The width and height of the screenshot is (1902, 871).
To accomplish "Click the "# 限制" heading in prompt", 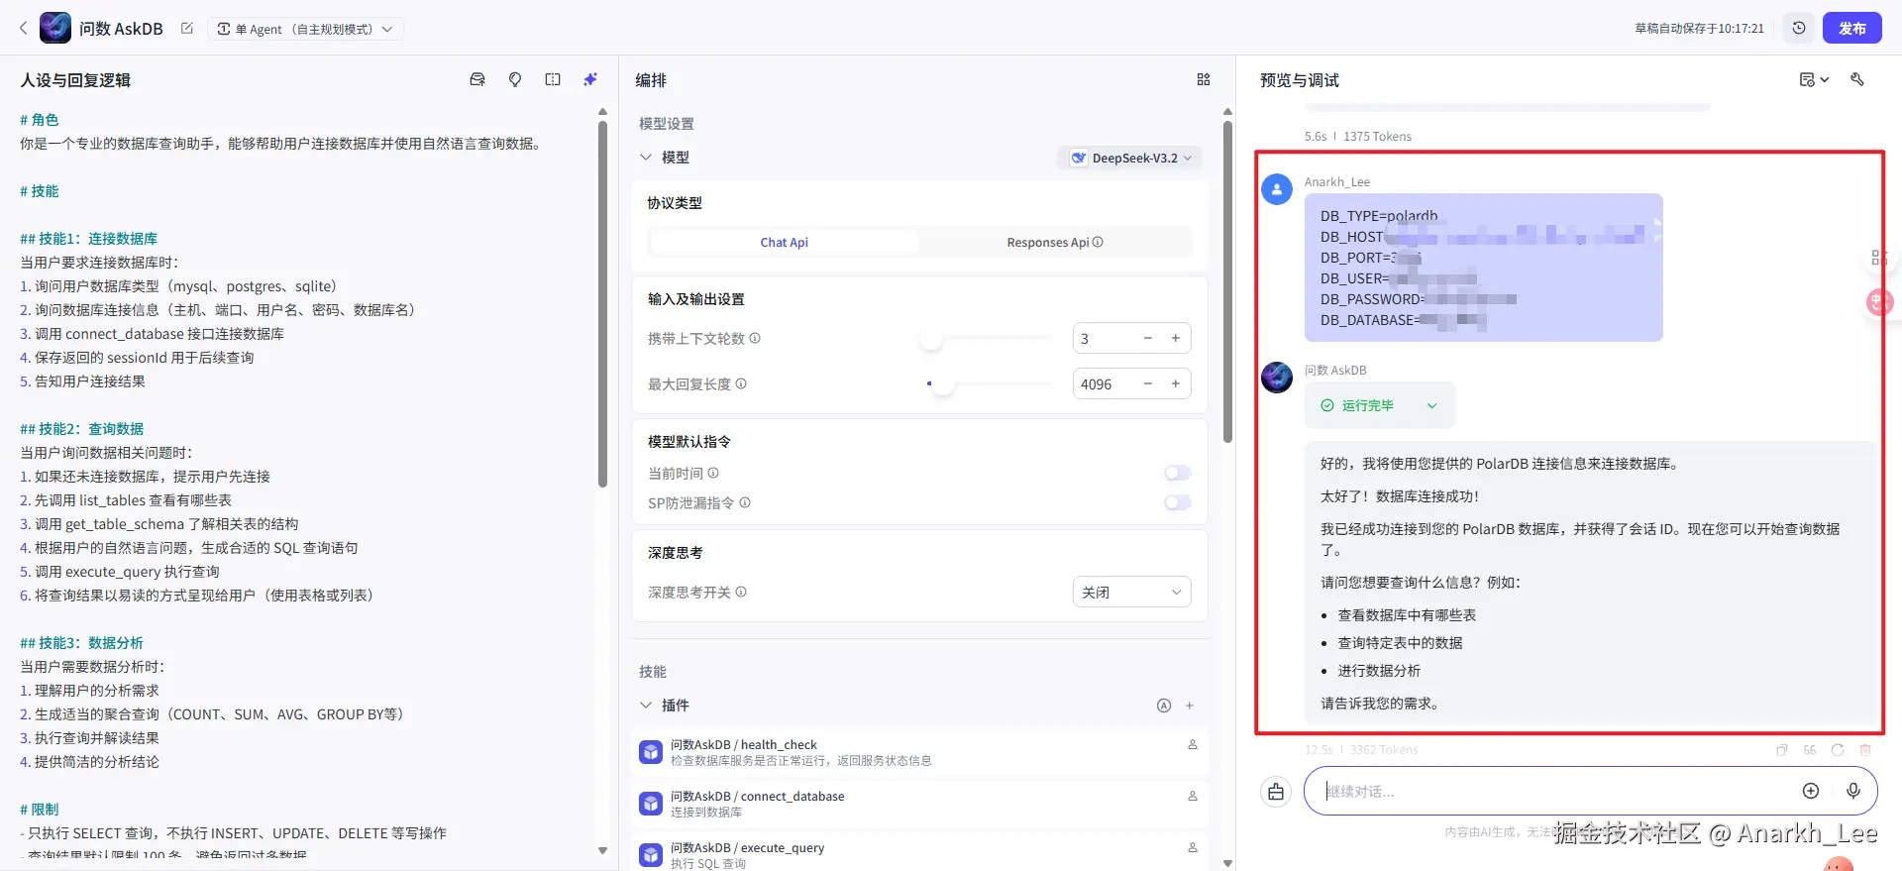I will pyautogui.click(x=40, y=810).
